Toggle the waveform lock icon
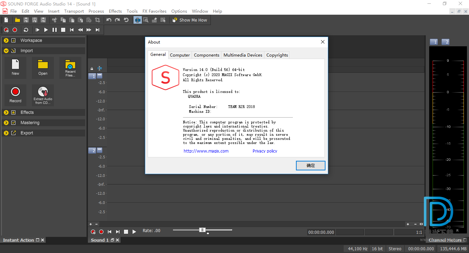 (x=92, y=69)
